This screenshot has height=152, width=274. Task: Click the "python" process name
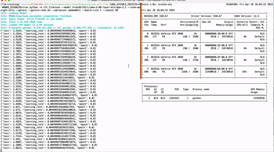(x=197, y=98)
